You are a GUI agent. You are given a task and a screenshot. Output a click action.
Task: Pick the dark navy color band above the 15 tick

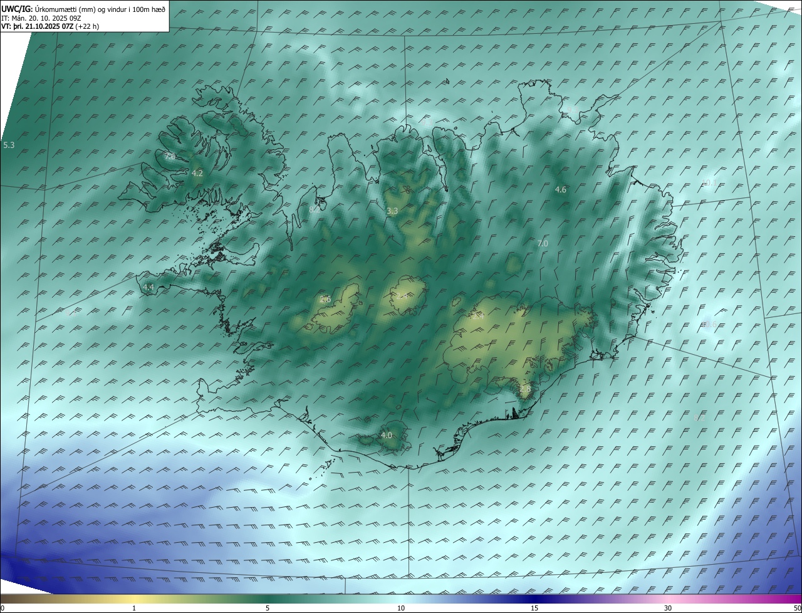(x=534, y=599)
